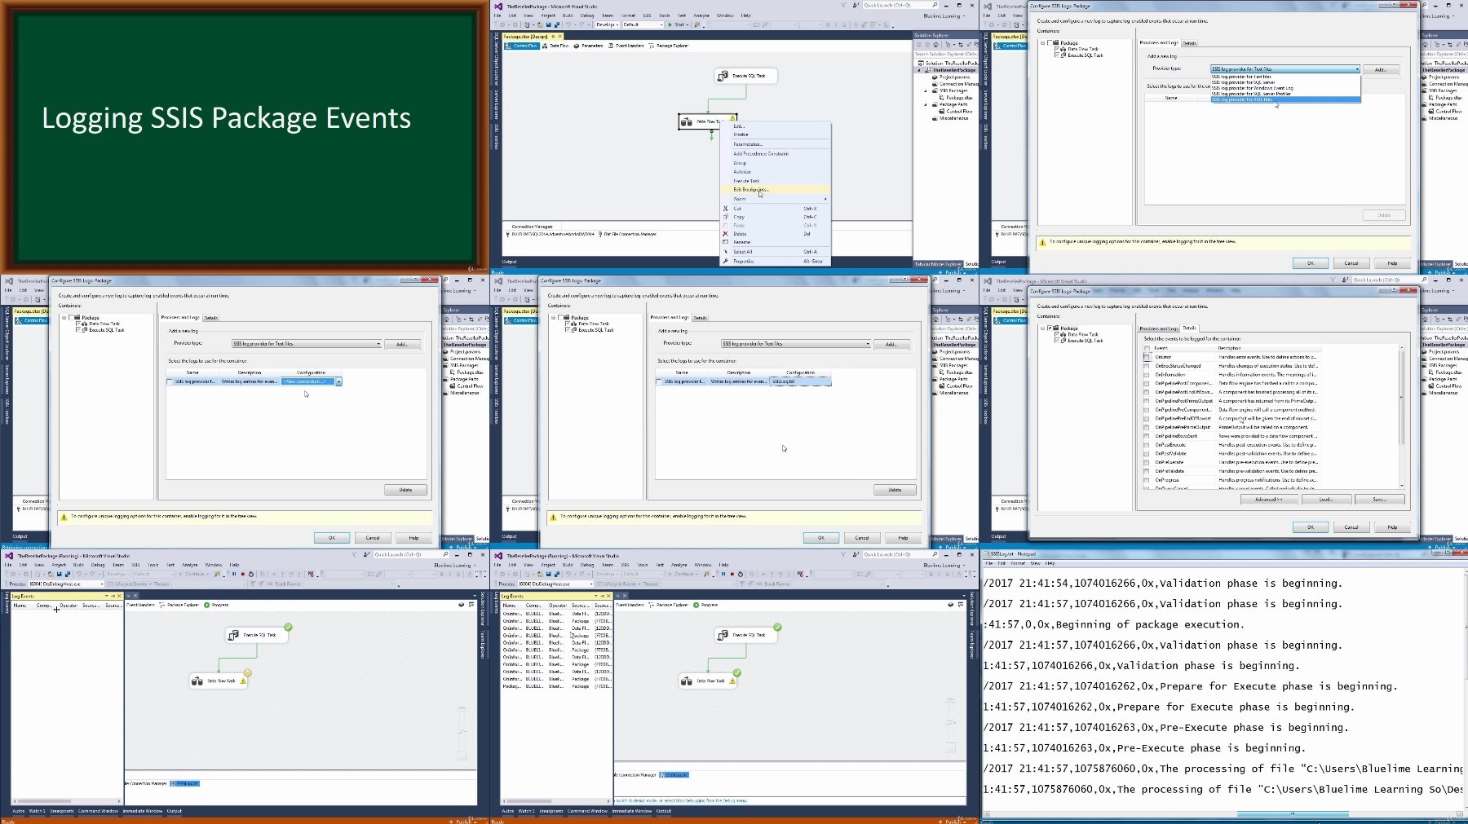Choose Windows Event Log provider in the open provider list
This screenshot has height=824, width=1468.
pos(1284,88)
